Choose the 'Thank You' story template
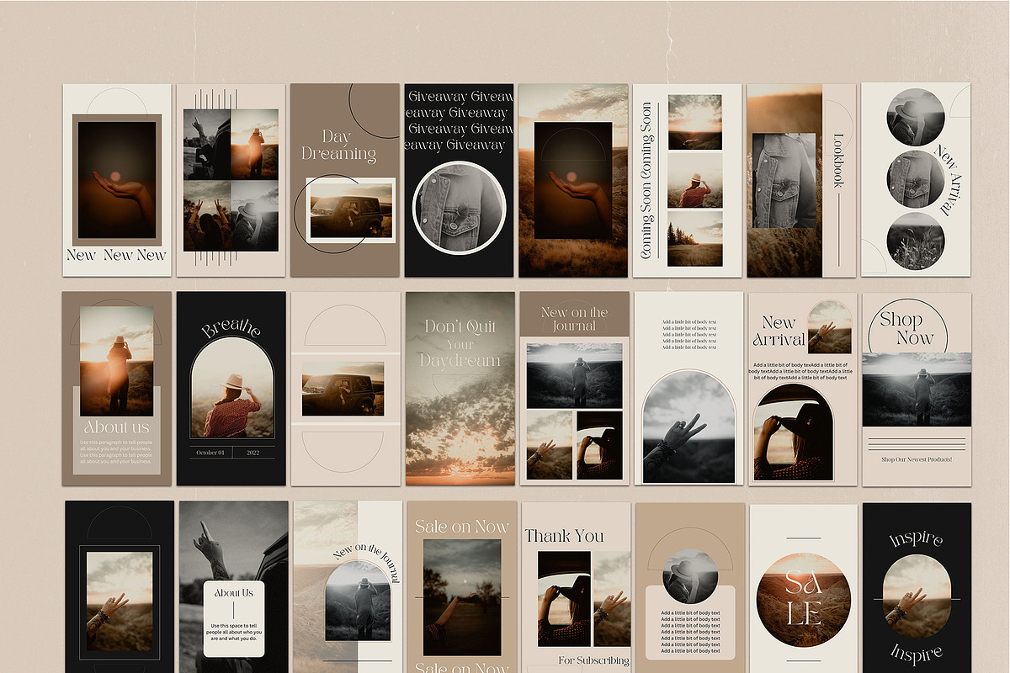This screenshot has height=673, width=1010. [577, 588]
